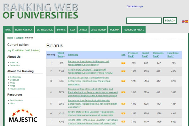Sort table by Impact Rank column
This screenshot has width=189, height=126.
[x=145, y=55]
